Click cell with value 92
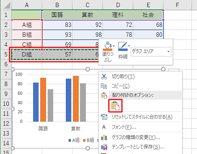The width and height of the screenshot is (197, 154). [87, 25]
